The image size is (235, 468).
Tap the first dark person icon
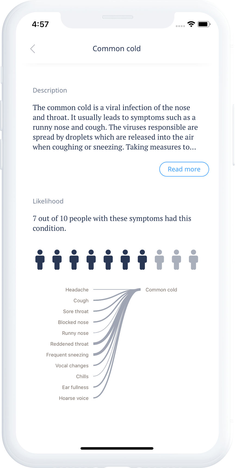coord(40,260)
